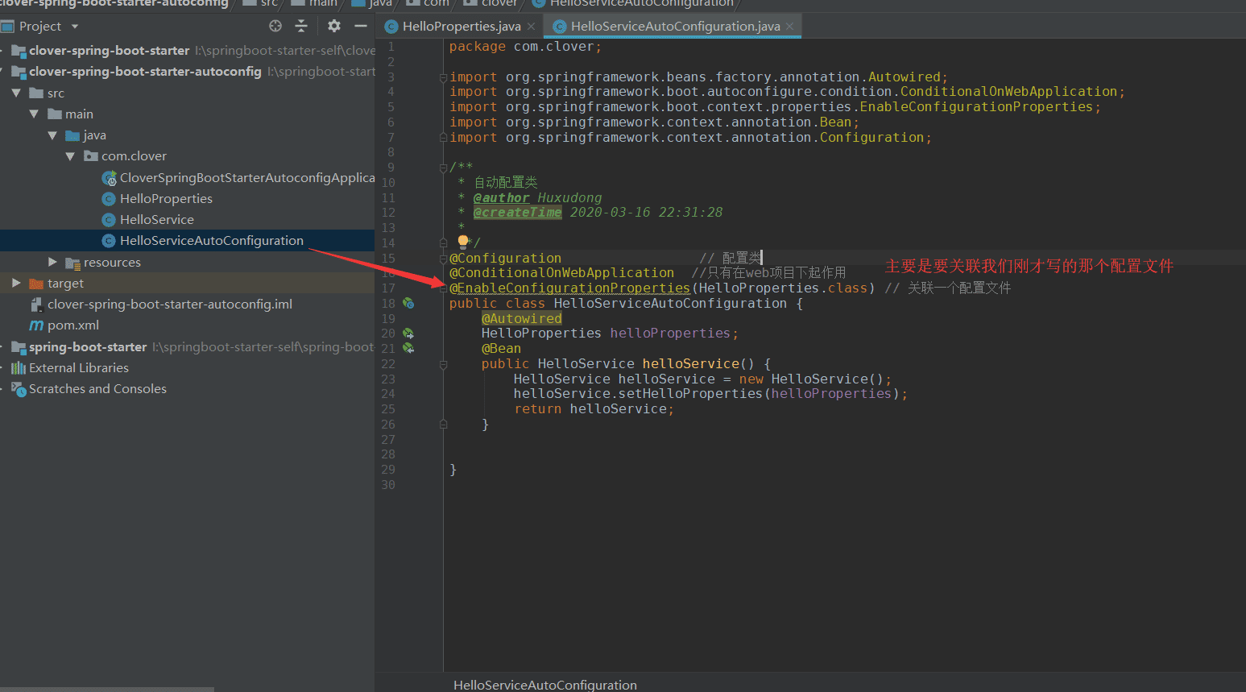Select pom.xml in the project tree
The image size is (1246, 692).
click(x=72, y=325)
